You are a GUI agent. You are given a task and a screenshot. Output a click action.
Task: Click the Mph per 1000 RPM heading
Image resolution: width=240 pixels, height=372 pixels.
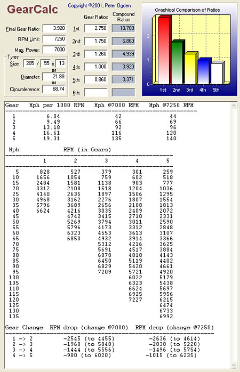(x=57, y=105)
